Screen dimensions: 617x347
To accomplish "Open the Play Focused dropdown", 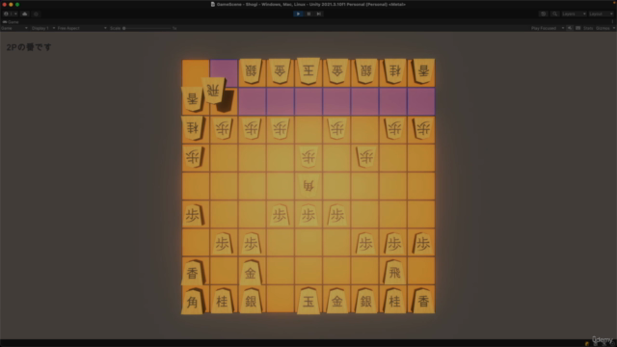I will [548, 28].
